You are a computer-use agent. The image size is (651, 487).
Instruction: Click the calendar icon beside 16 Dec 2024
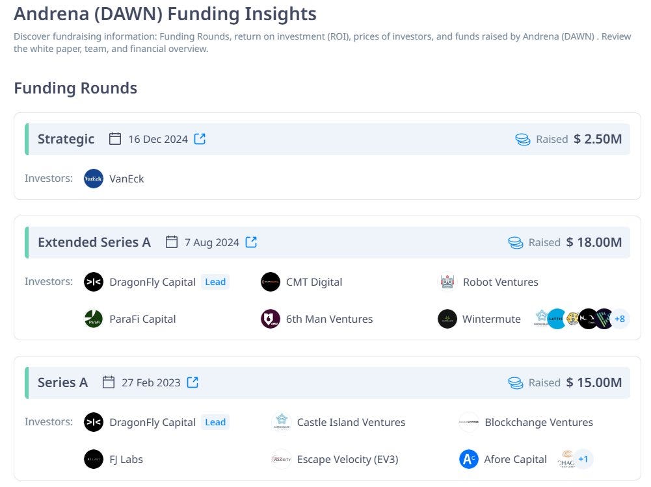(x=116, y=138)
